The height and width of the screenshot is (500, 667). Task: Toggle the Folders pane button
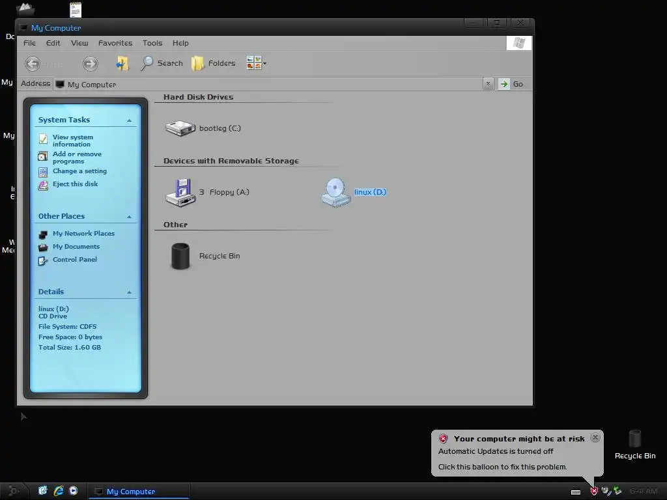click(x=214, y=63)
